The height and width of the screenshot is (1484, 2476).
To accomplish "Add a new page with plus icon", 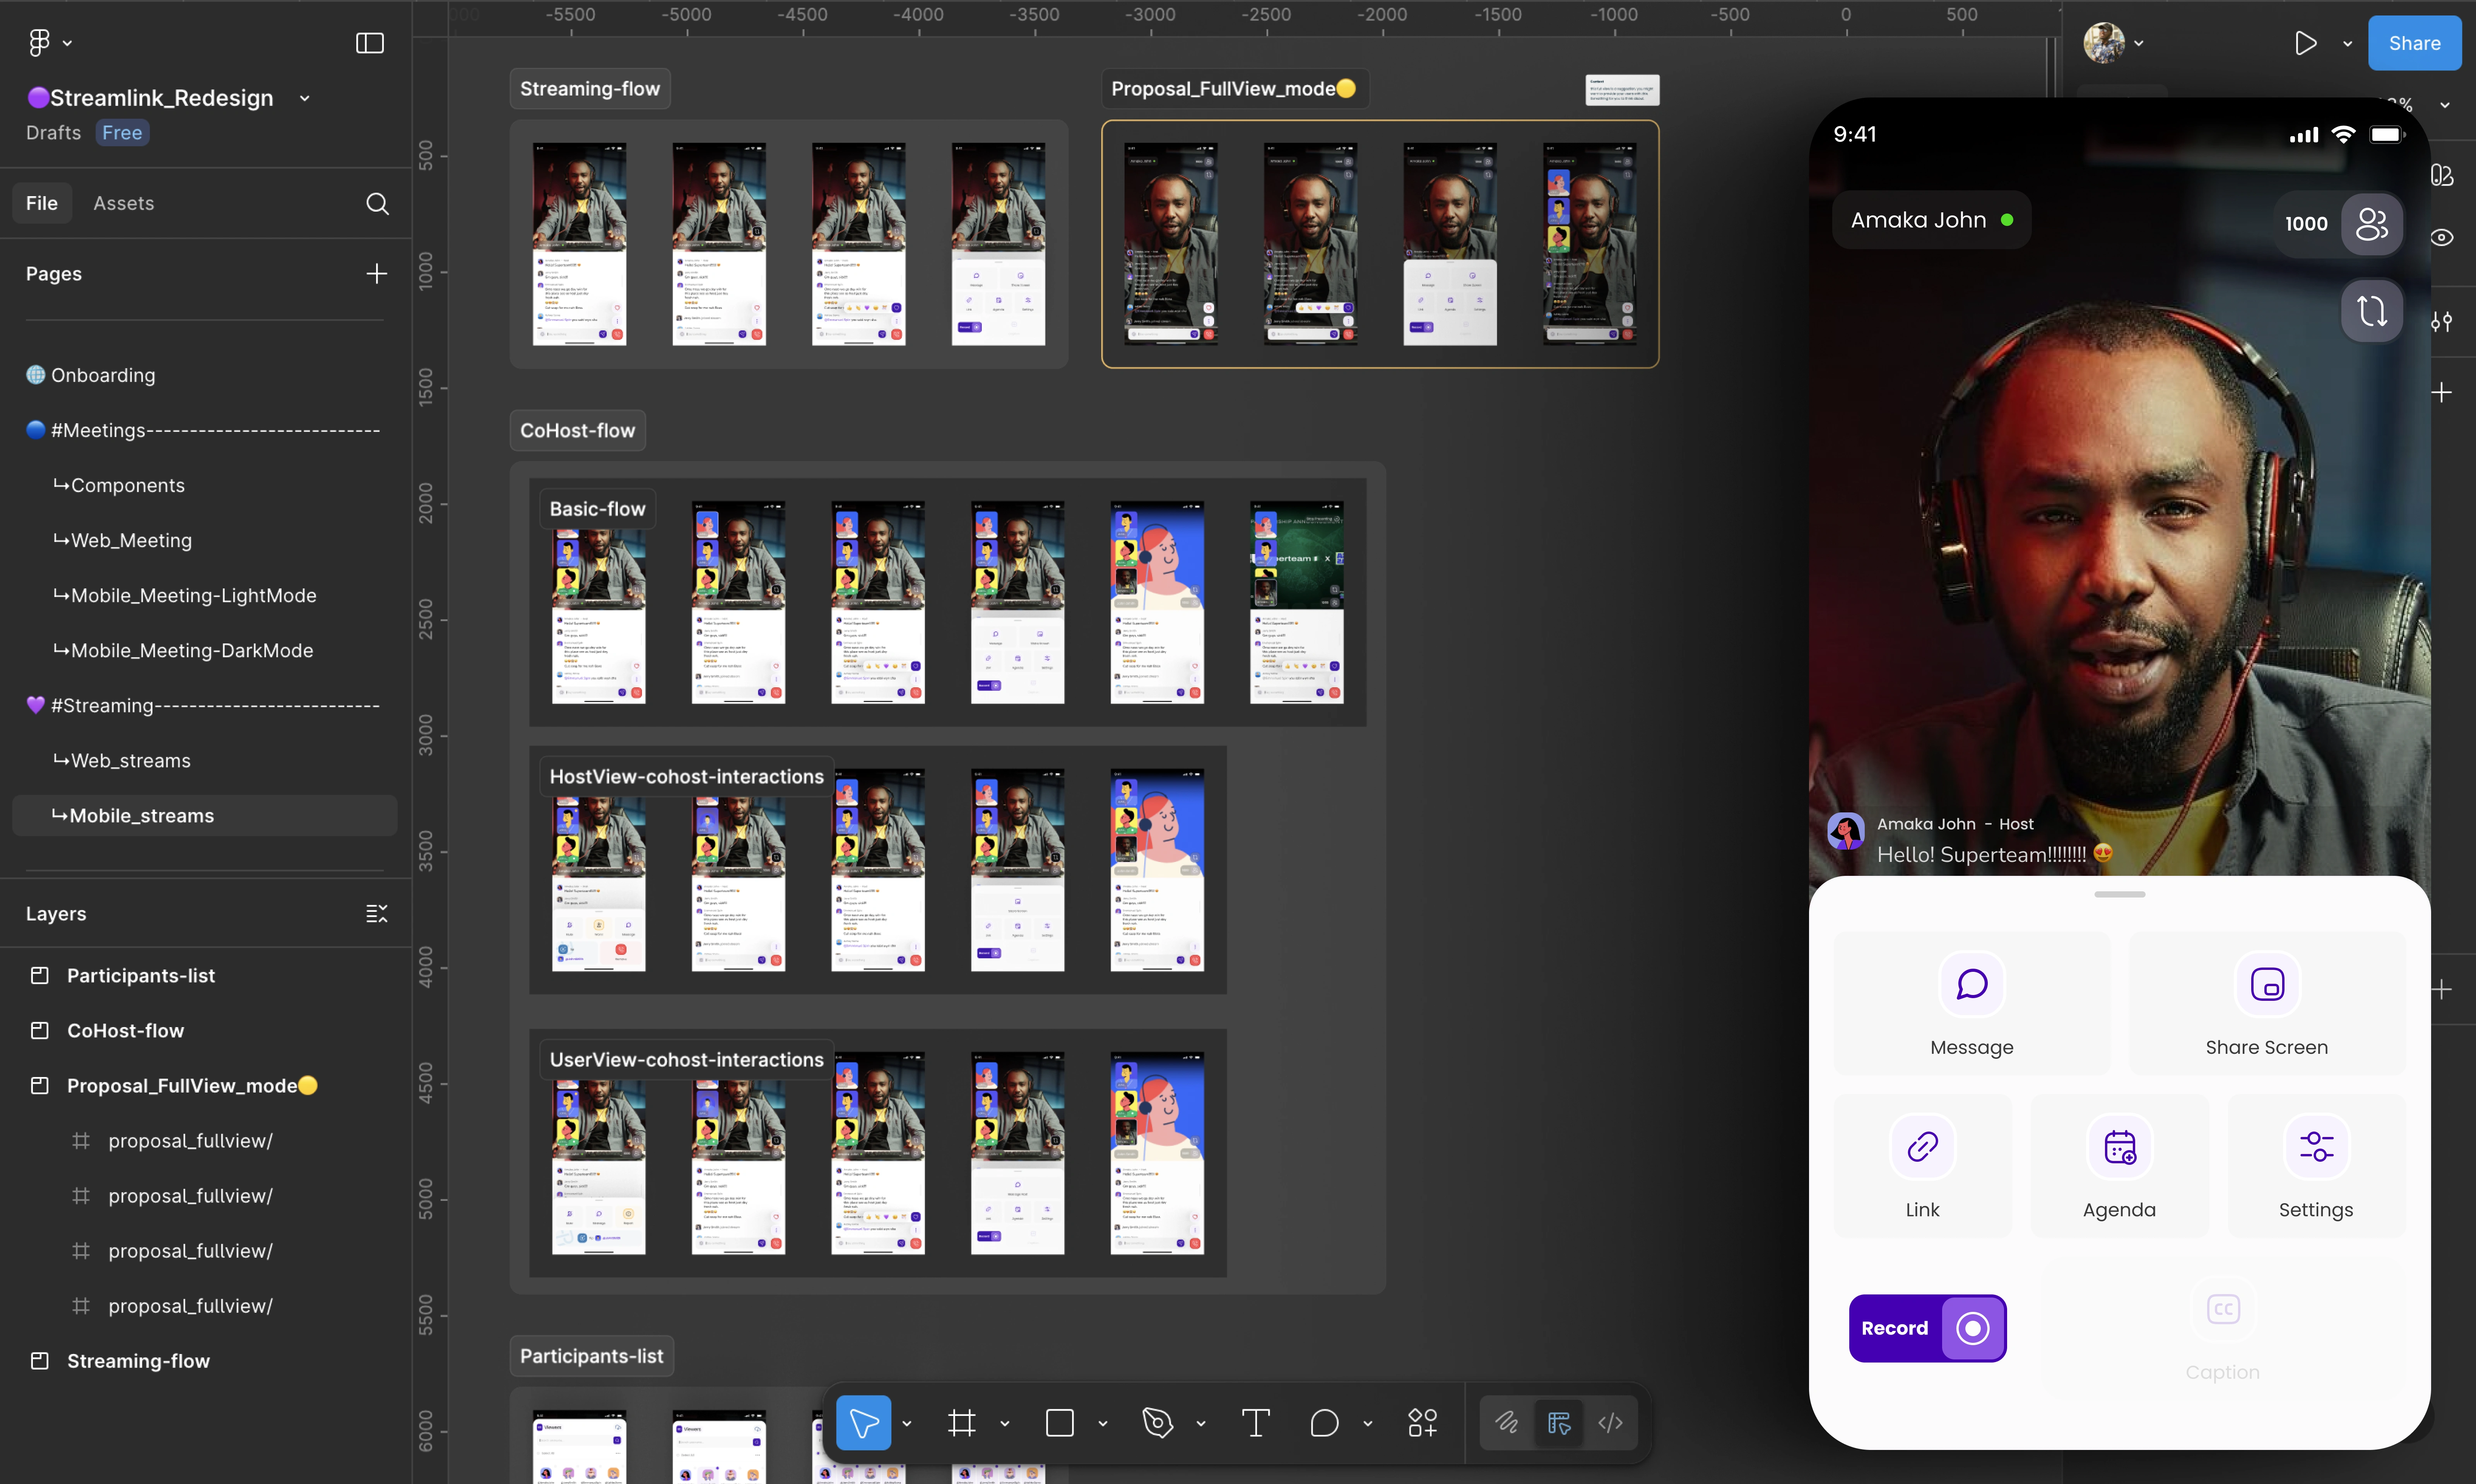I will pos(376,274).
